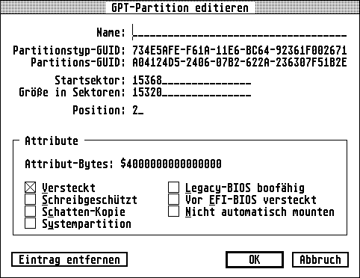Viewport: 360px width, 278px height.
Task: Click the Partitionstyp-GUID value 734E5AFE-F61A-11E6-BC64-92361F002671
Action: 240,50
